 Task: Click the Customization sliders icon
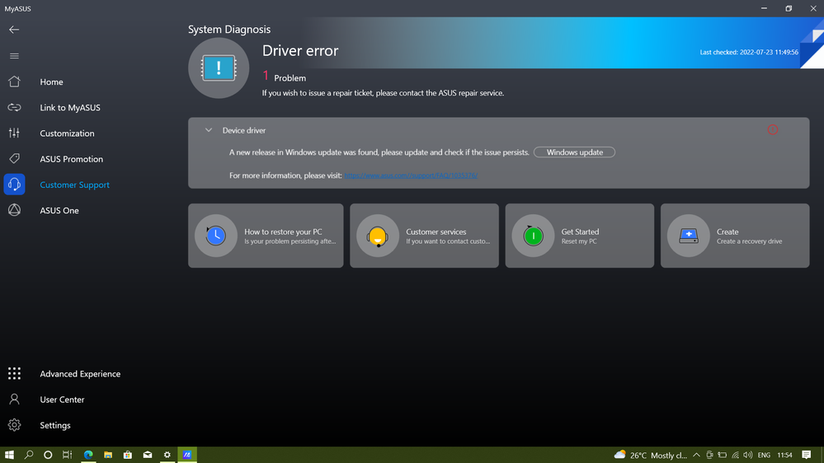coord(14,133)
